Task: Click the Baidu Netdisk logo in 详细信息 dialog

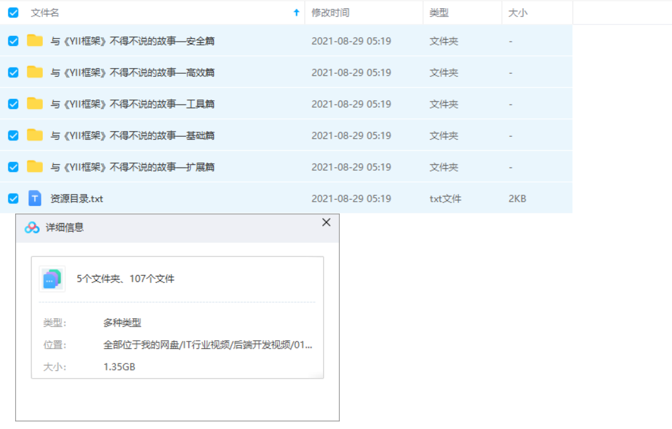Action: point(32,228)
